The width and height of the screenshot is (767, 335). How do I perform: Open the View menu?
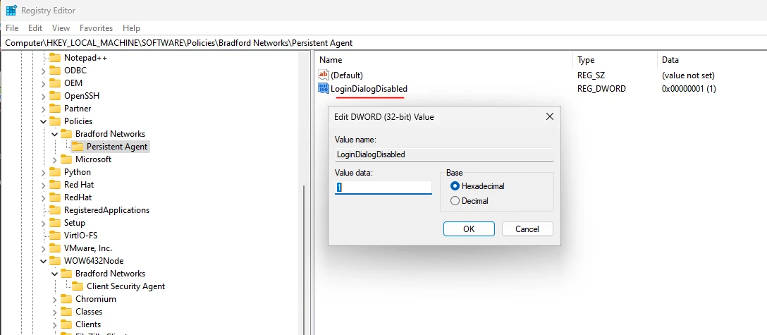(61, 28)
